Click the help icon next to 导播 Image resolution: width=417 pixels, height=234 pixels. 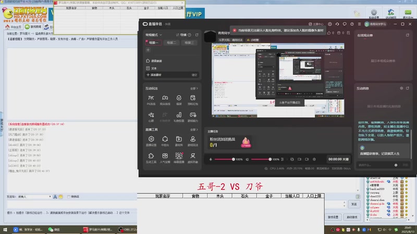click(x=189, y=35)
